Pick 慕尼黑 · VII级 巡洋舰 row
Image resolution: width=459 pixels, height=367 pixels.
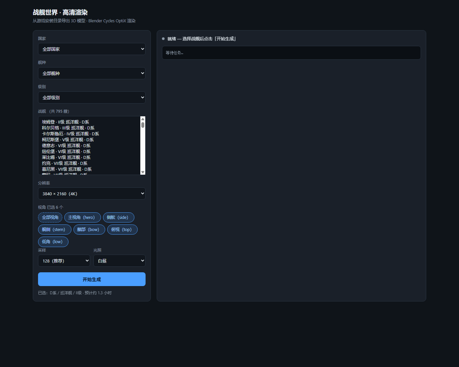point(89,169)
